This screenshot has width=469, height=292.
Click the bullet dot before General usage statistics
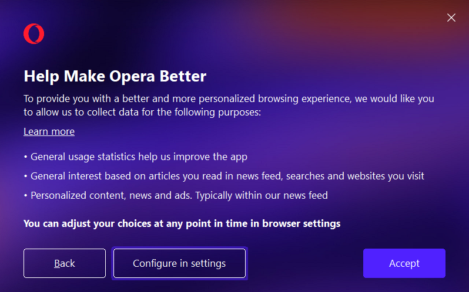[25, 157]
